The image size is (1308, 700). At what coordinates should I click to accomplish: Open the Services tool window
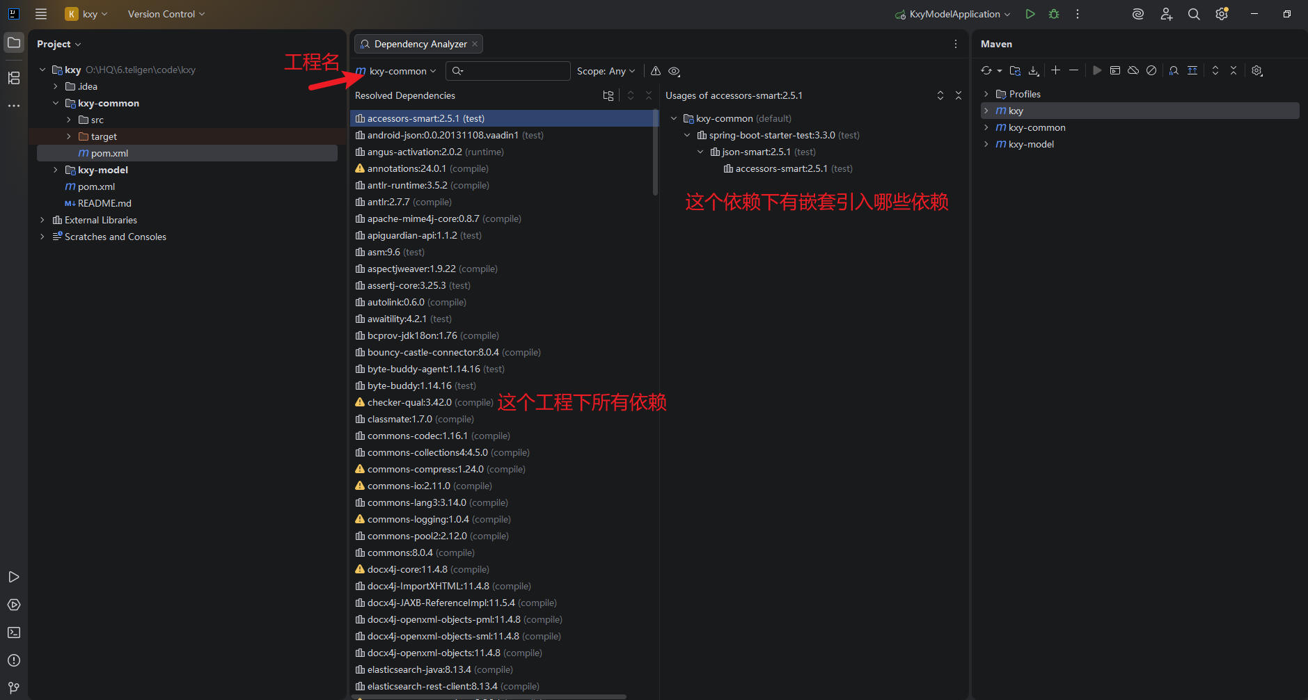[14, 605]
